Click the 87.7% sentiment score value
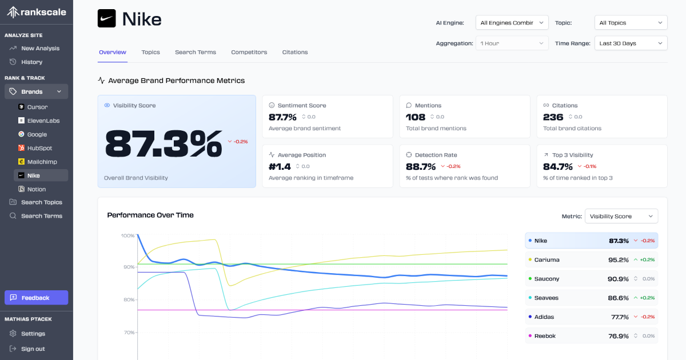This screenshot has width=686, height=360. (x=283, y=117)
